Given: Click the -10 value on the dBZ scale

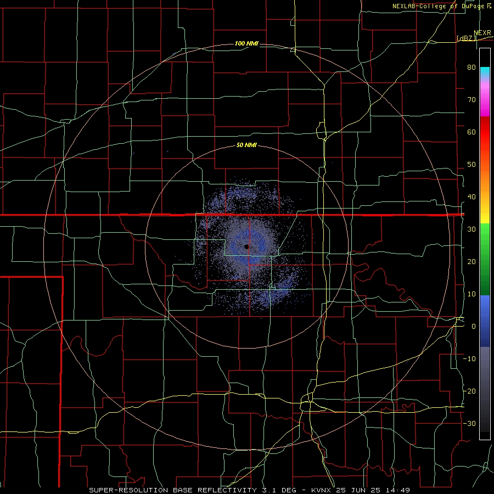Looking at the screenshot, I should click(469, 359).
